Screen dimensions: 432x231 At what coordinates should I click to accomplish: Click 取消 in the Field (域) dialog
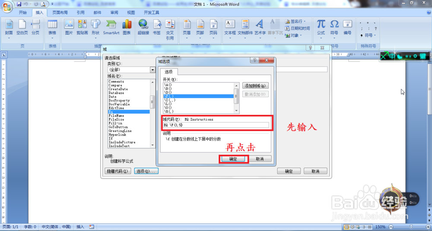pyautogui.click(x=315, y=171)
